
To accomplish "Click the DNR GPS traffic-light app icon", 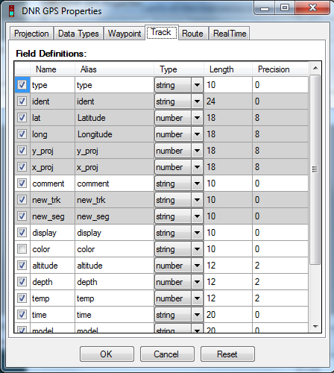I will [11, 11].
